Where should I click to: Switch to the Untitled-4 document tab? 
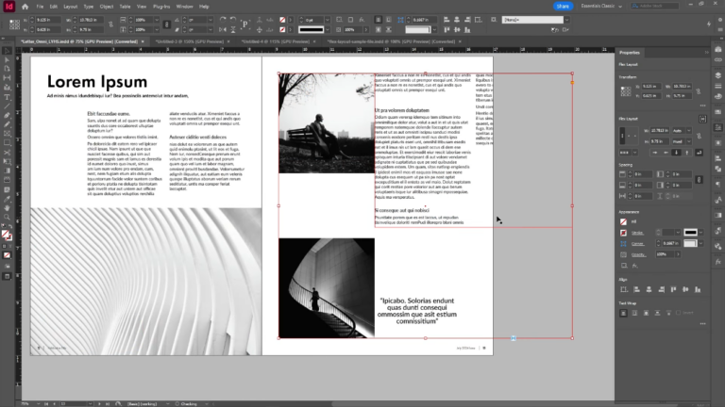(x=276, y=41)
